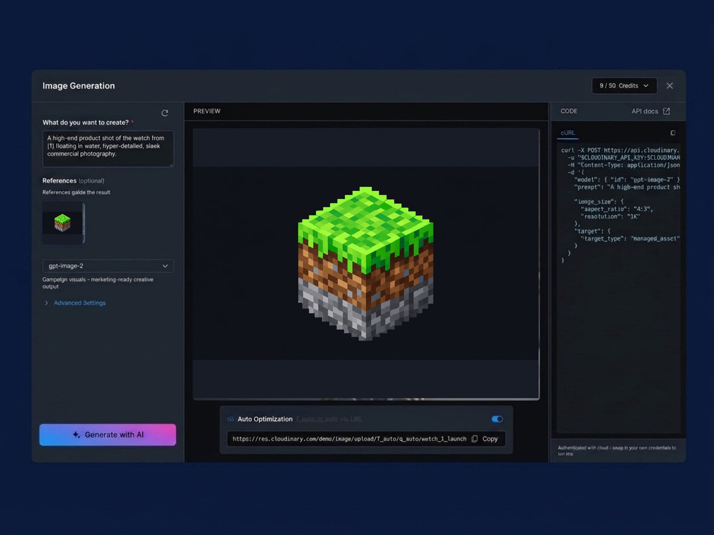Viewport: 714px width, 535px height.
Task: Click the copy icon beside the URL
Action: click(474, 439)
